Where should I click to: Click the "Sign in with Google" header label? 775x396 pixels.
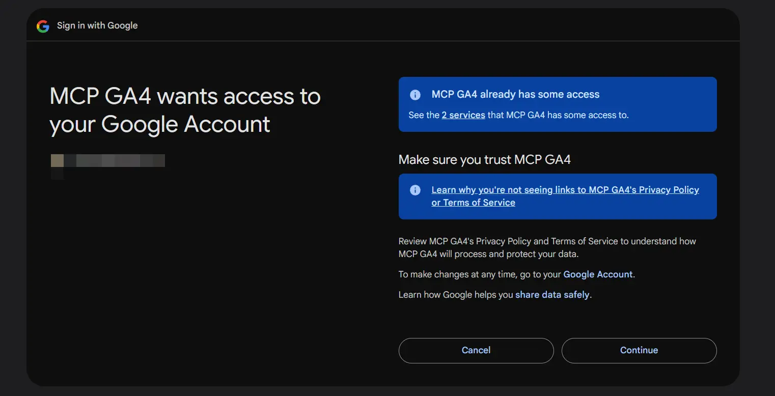(97, 25)
